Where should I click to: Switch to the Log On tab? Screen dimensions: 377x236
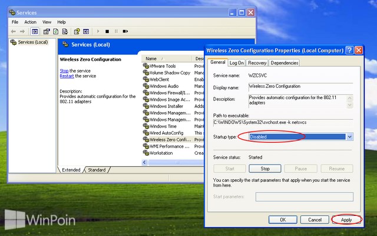(x=237, y=63)
